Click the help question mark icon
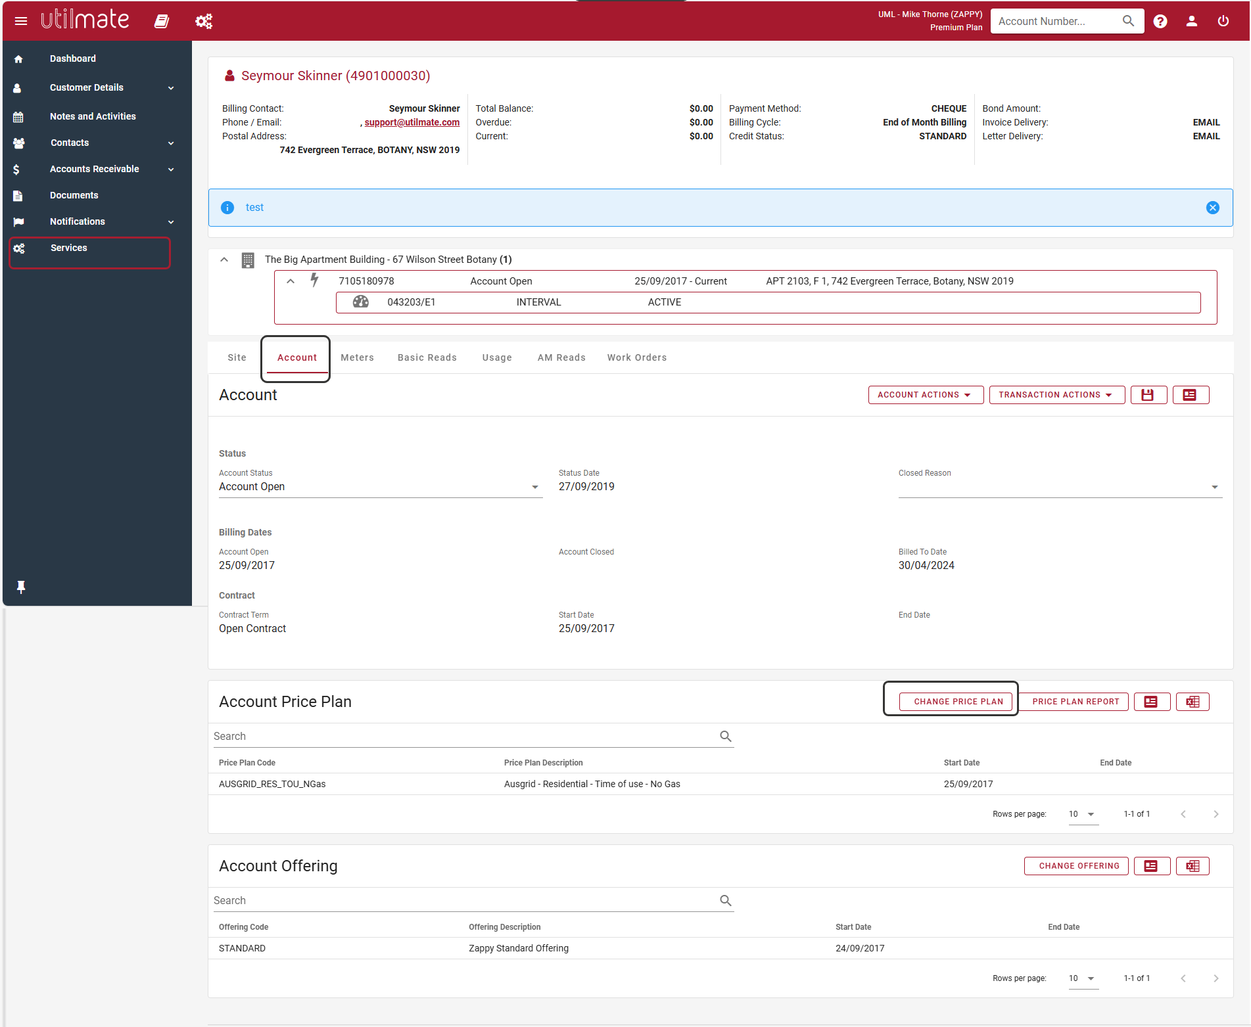 pos(1160,21)
